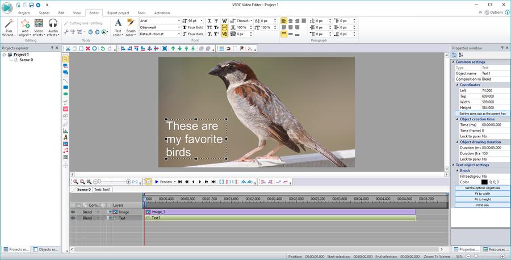Image resolution: width=511 pixels, height=260 pixels.
Task: Toggle visibility of the Text layer
Action: 73,218
